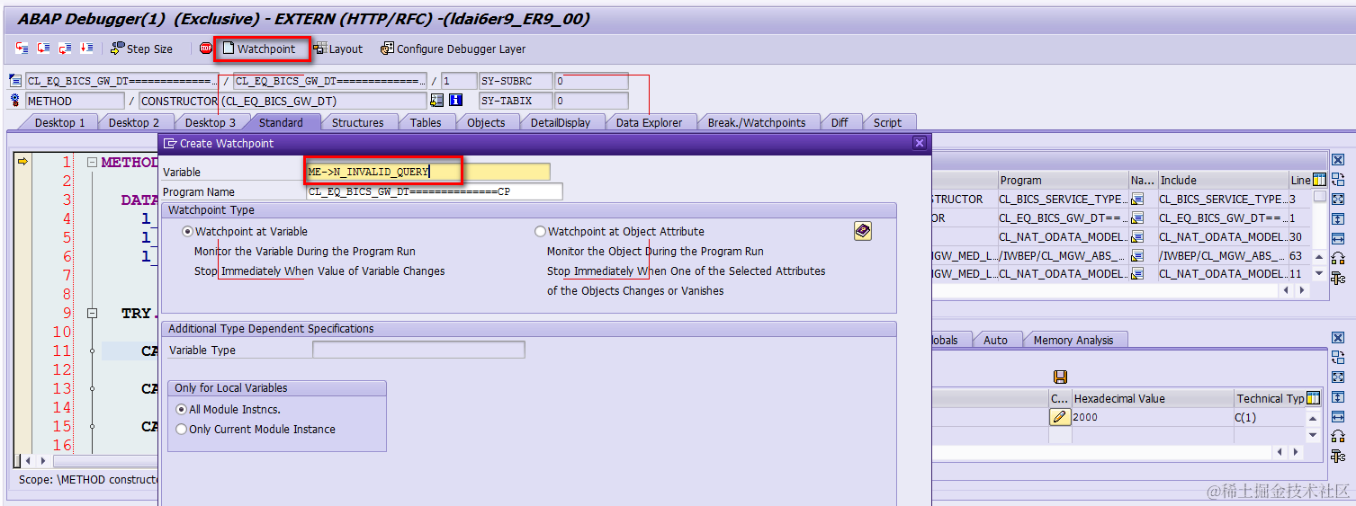Click navigation icon in row with line 63
This screenshot has height=506, width=1356.
pos(1137,256)
